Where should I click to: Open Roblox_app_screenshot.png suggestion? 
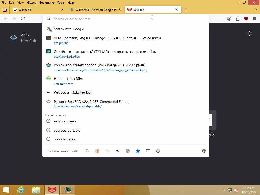pos(126,67)
